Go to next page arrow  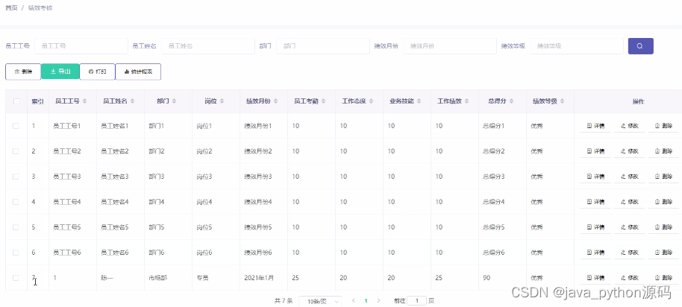pyautogui.click(x=378, y=300)
